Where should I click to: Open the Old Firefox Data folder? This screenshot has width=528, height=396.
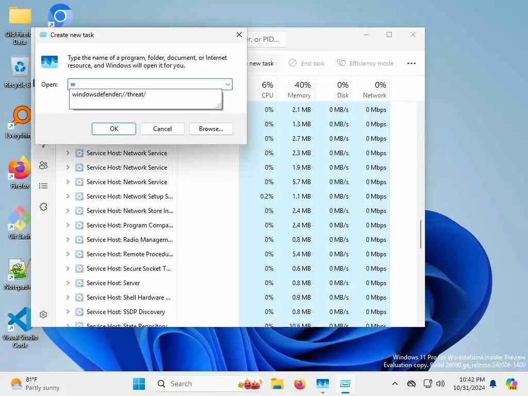click(19, 26)
